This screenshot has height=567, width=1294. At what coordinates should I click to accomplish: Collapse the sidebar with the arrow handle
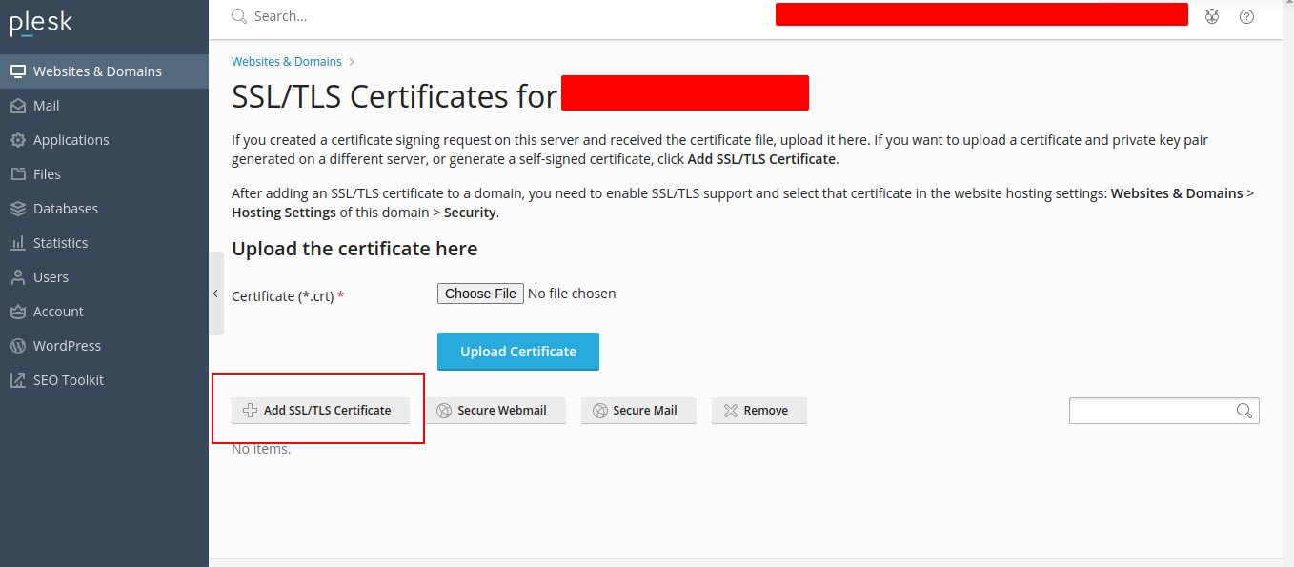pos(215,294)
